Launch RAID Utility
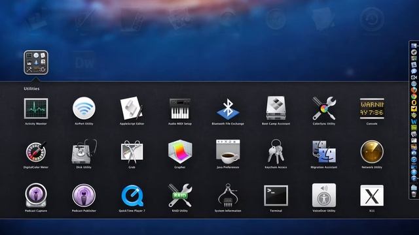 tap(180, 195)
